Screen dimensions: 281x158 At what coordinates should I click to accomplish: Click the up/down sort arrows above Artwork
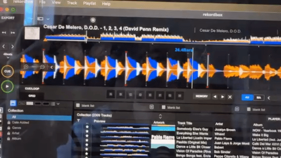[160, 116]
